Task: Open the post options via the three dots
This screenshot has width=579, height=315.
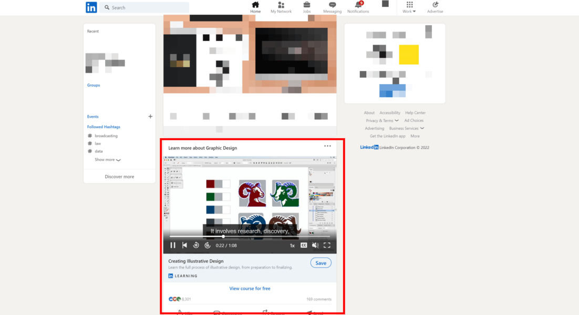Action: tap(328, 146)
